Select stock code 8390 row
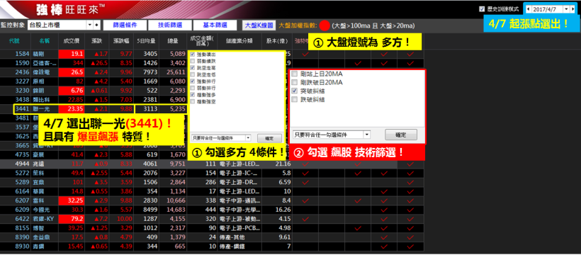Image resolution: width=581 pixels, height=255 pixels. 213,237
